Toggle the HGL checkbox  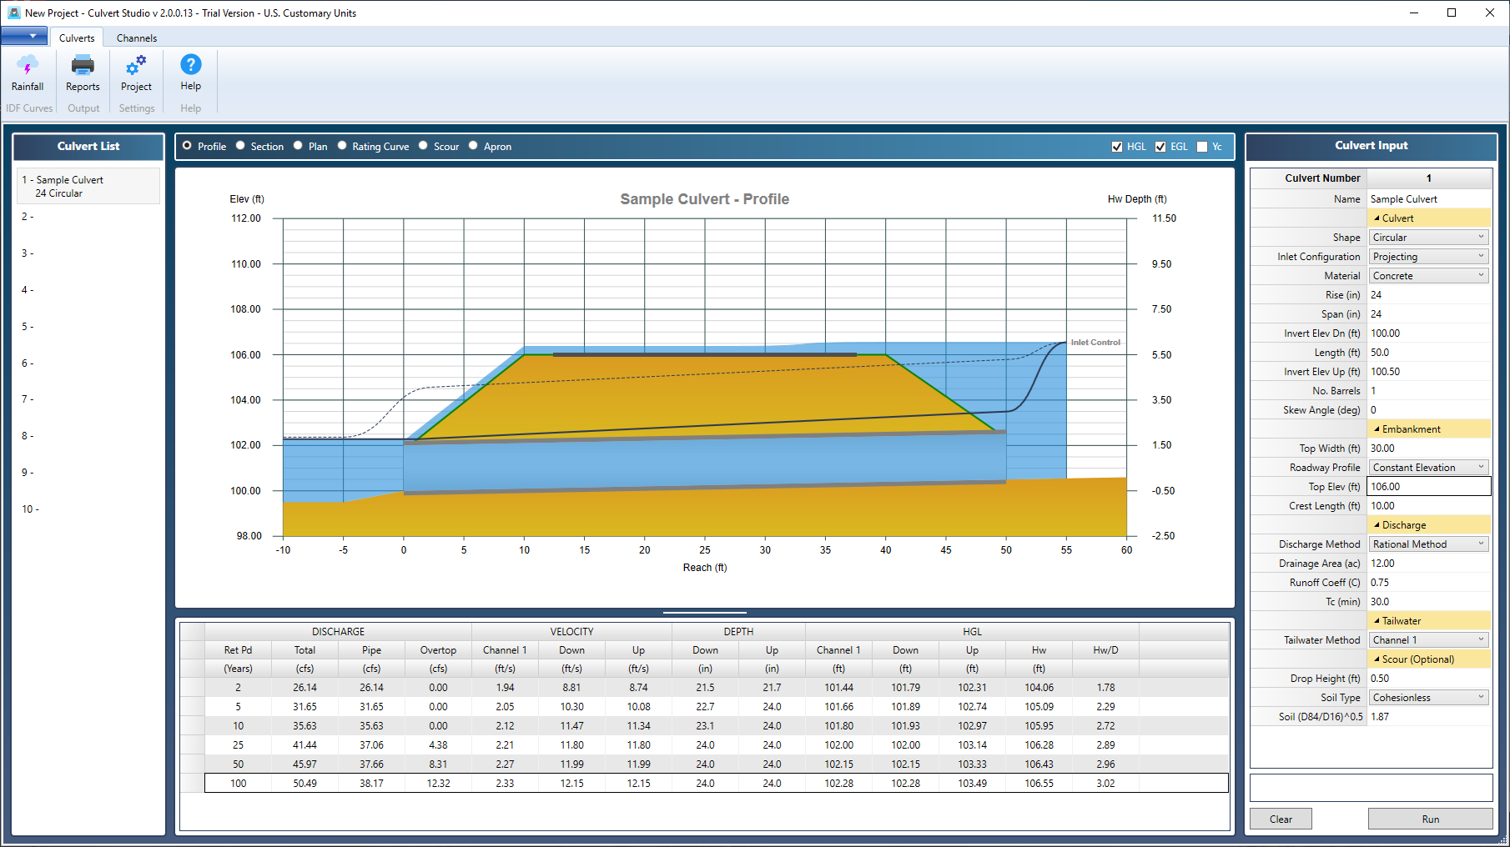click(x=1117, y=147)
